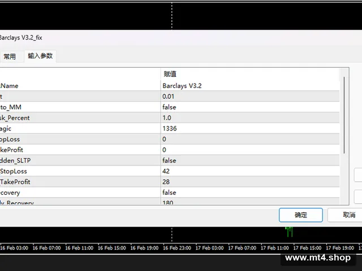The image size is (362, 271).
Task: Select the TakeProfit parameter label
Action: pyautogui.click(x=15, y=182)
